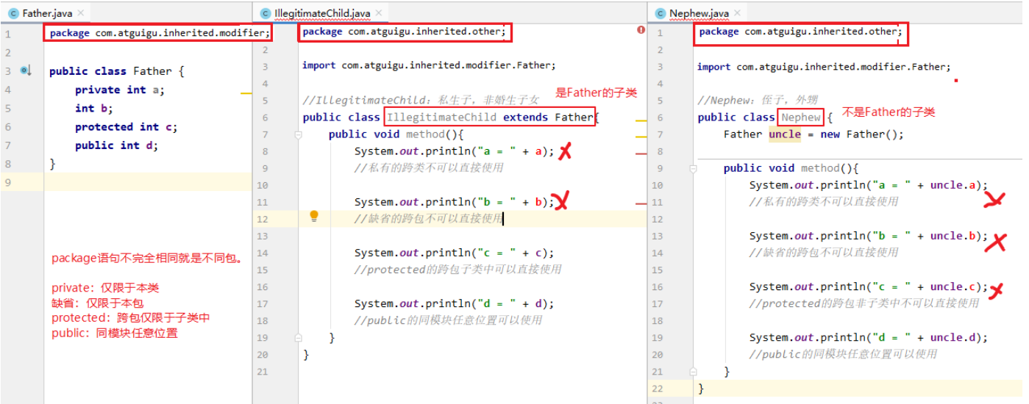This screenshot has height=404, width=1029.
Task: Click line number 22 in Nephew.java gutter
Action: [x=658, y=388]
